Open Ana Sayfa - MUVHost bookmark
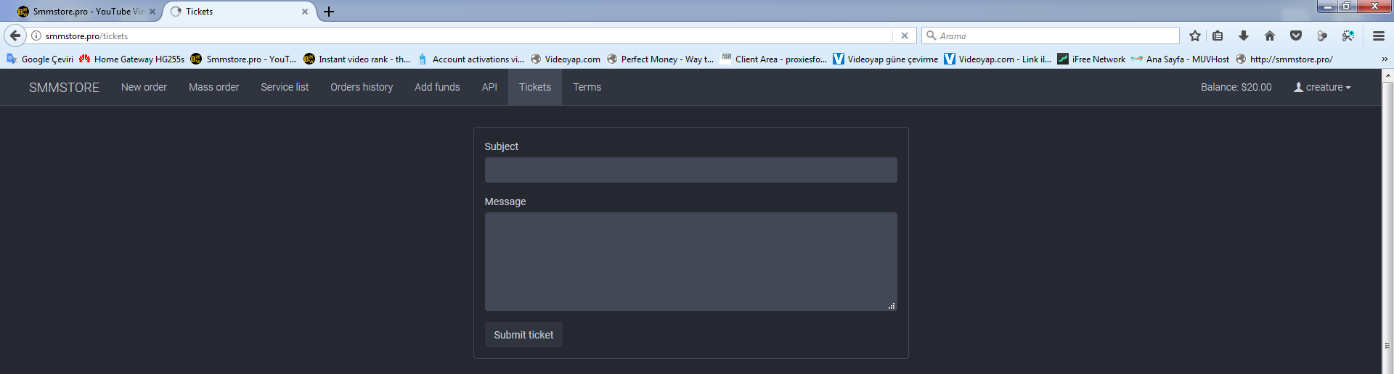Image resolution: width=1394 pixels, height=374 pixels. [1181, 59]
